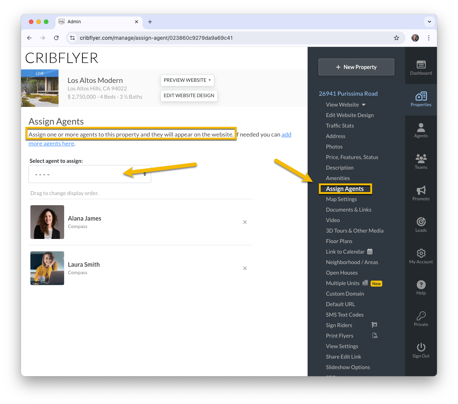This screenshot has width=458, height=404.
Task: Open the Video menu item
Action: tap(333, 220)
